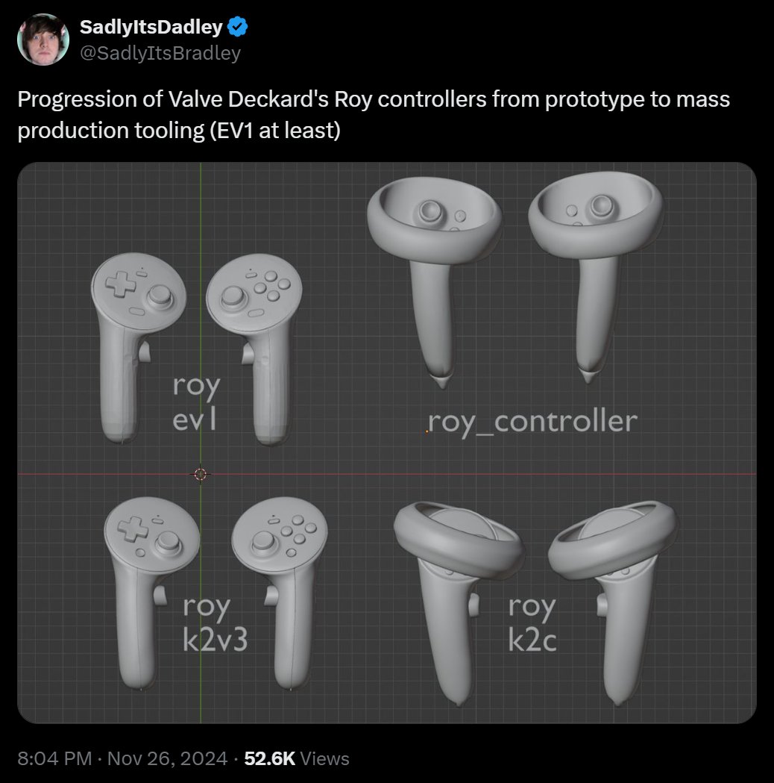Click the roy k2c label
This screenshot has width=774, height=783.
coord(532,623)
